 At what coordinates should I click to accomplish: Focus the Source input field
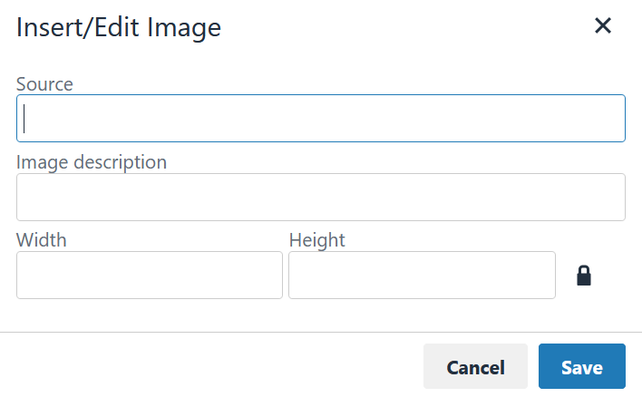pos(321,119)
